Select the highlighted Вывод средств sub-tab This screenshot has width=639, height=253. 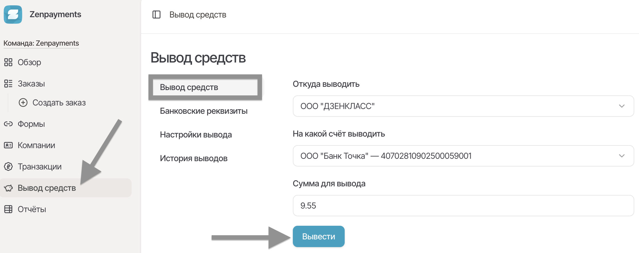click(205, 87)
